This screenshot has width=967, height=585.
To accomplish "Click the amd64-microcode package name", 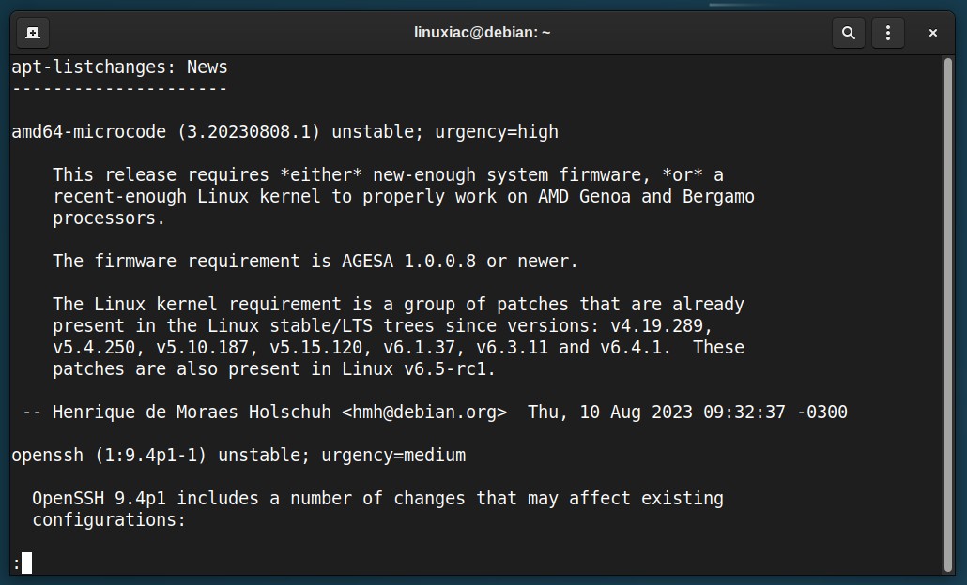I will pyautogui.click(x=89, y=132).
